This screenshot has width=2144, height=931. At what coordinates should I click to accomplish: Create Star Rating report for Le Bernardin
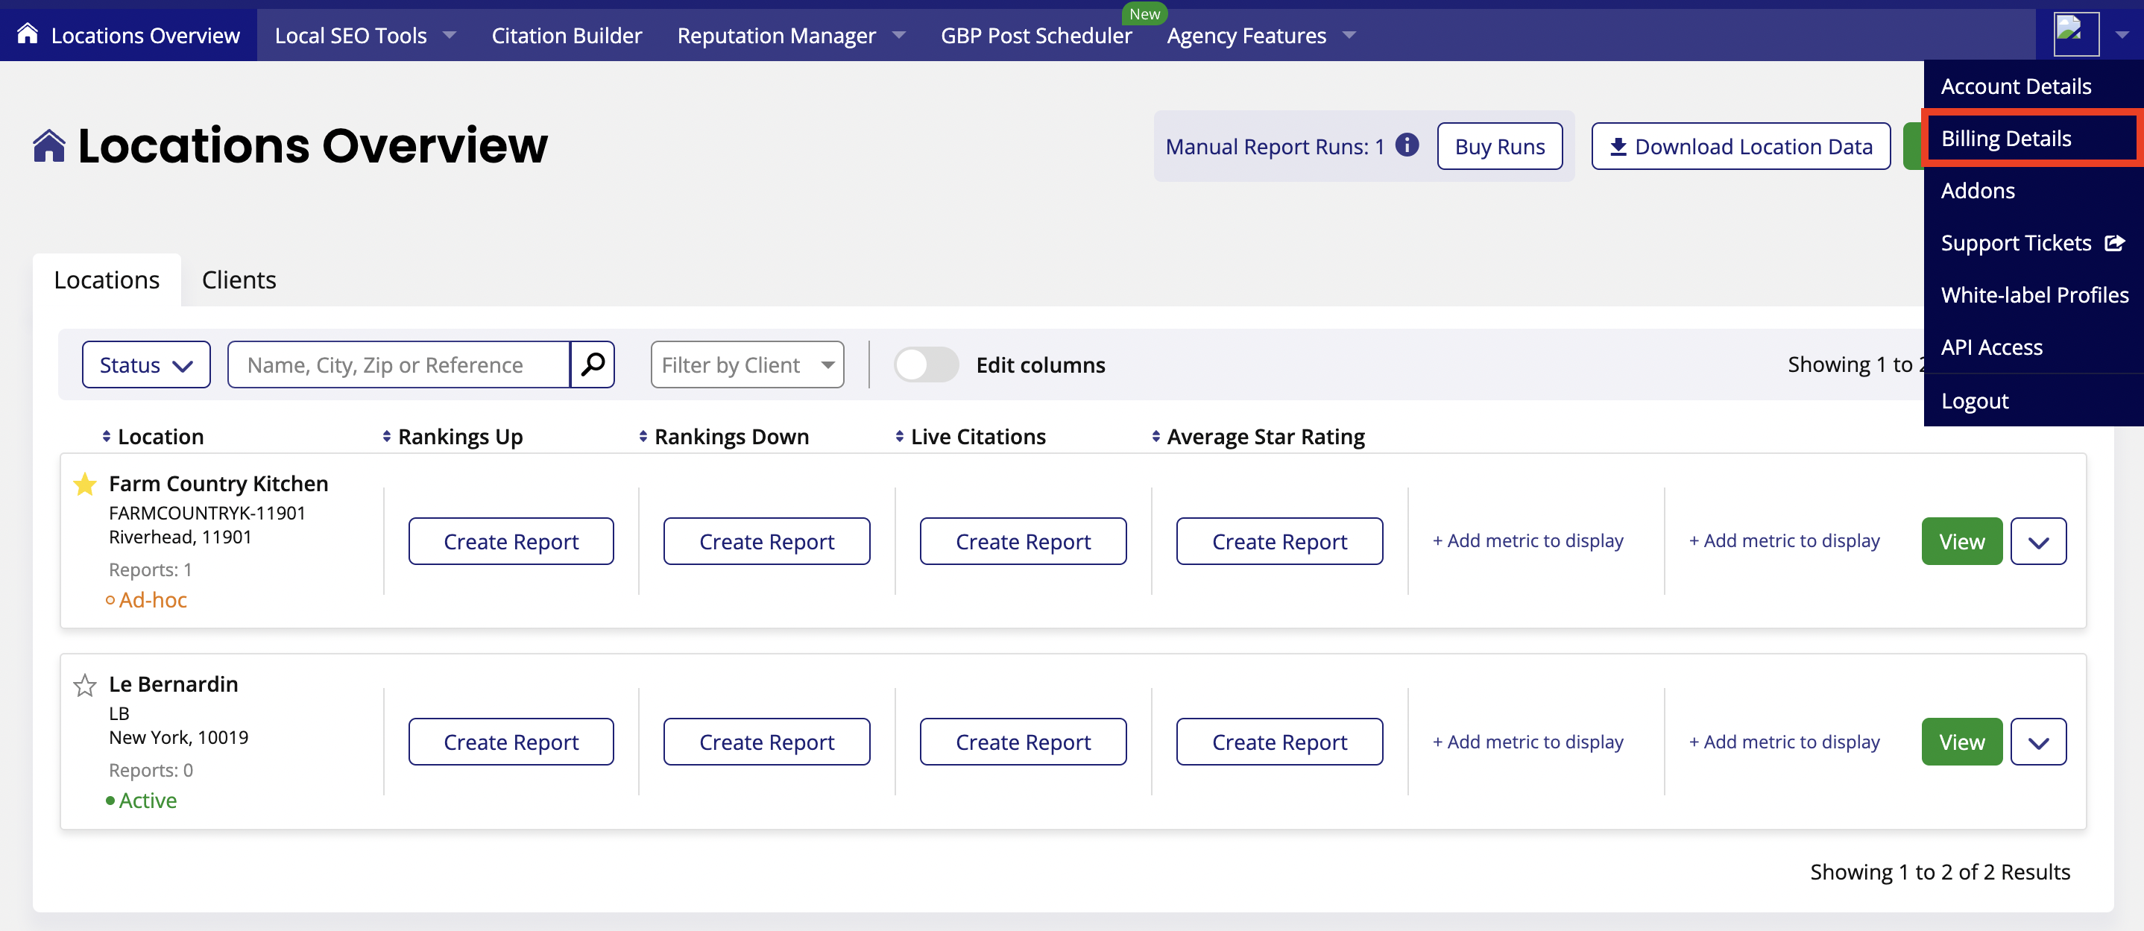(1279, 742)
